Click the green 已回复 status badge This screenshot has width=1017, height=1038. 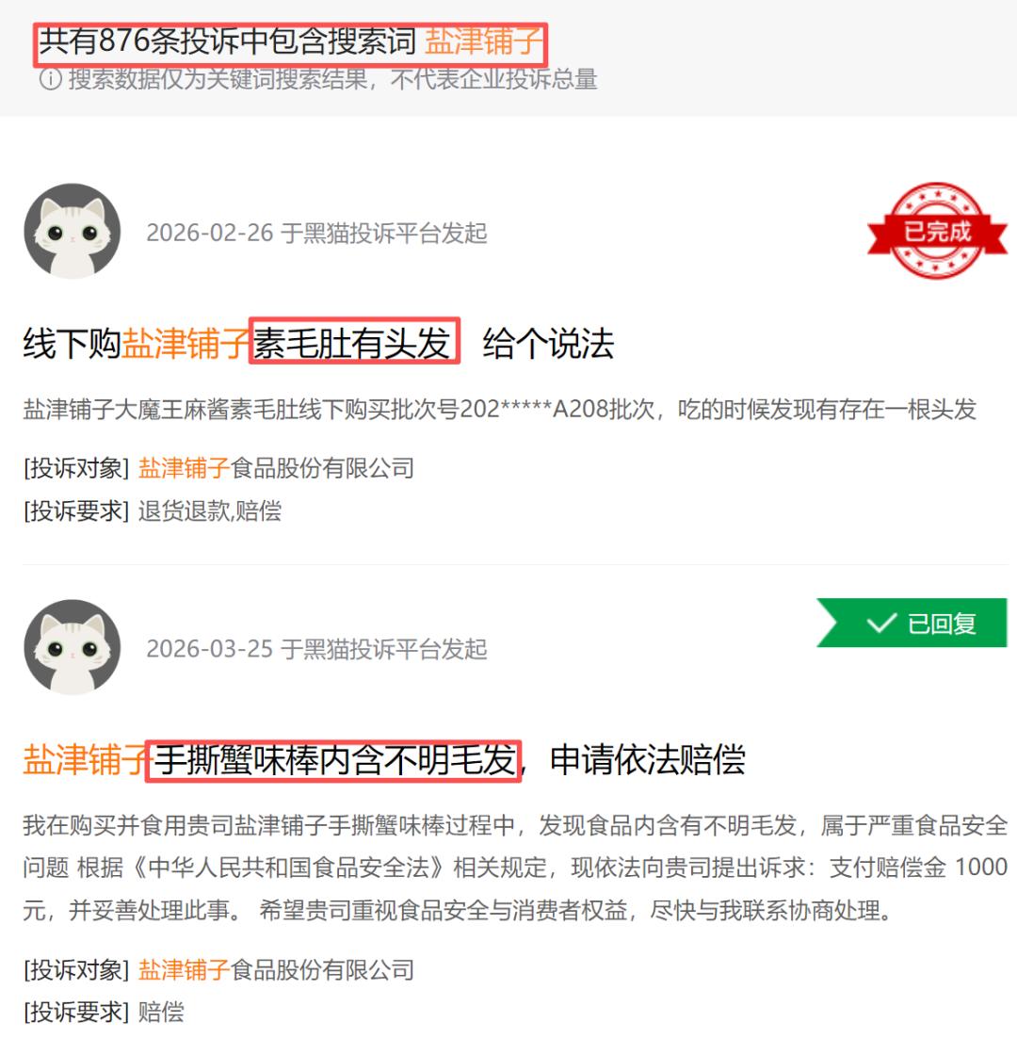[x=912, y=623]
